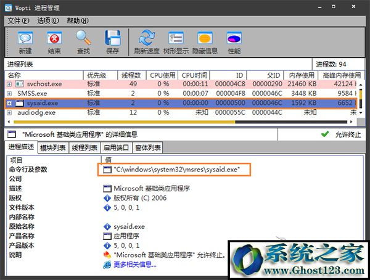Select the audiodg.exe process row

click(x=181, y=113)
